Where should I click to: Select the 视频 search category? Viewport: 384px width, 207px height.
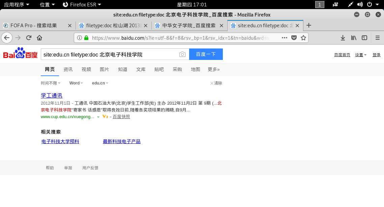click(x=86, y=69)
